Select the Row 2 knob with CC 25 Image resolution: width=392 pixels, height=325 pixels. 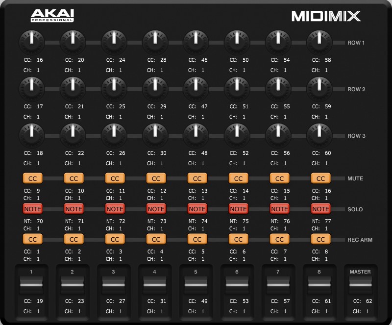[114, 89]
